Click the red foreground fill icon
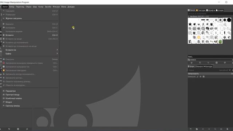Image resolution: width=233 pixels, height=131 pixels. 4,63
